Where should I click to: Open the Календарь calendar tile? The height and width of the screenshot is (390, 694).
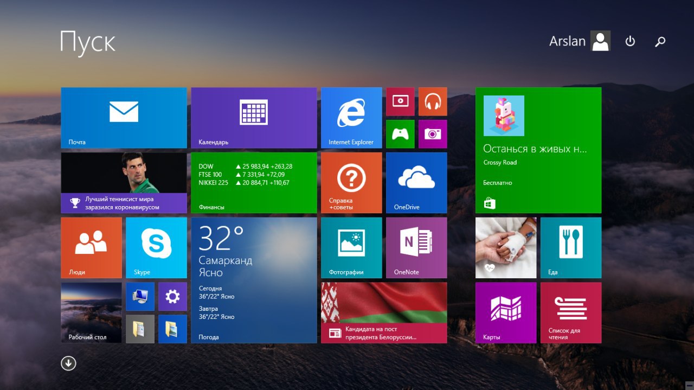254,118
